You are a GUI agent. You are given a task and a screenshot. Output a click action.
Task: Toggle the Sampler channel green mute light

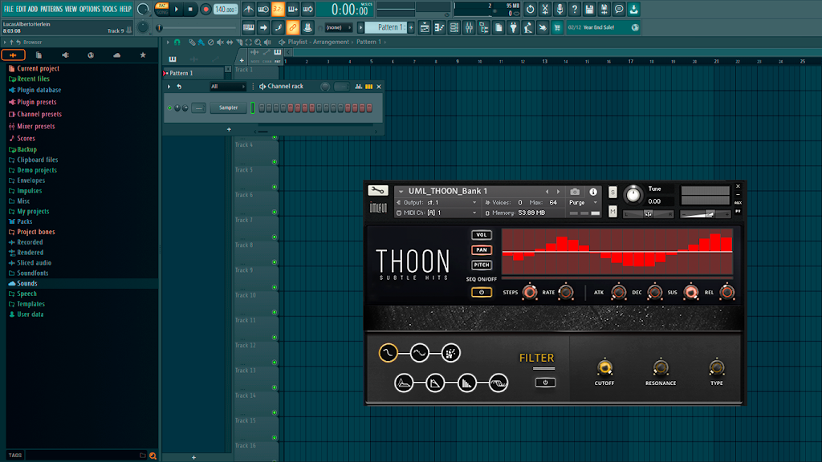click(170, 108)
